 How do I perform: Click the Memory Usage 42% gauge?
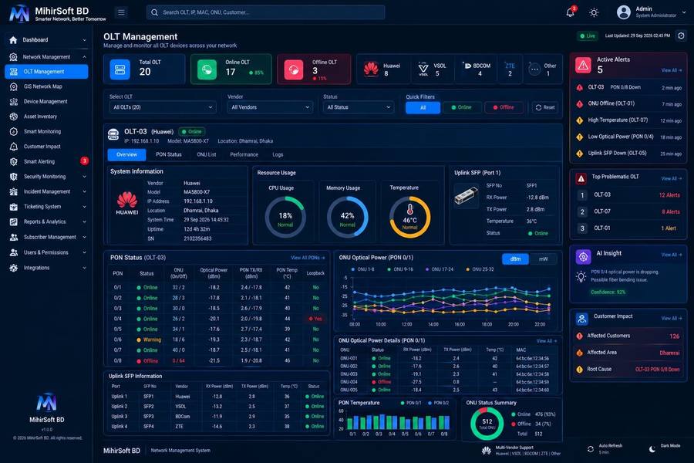click(348, 217)
